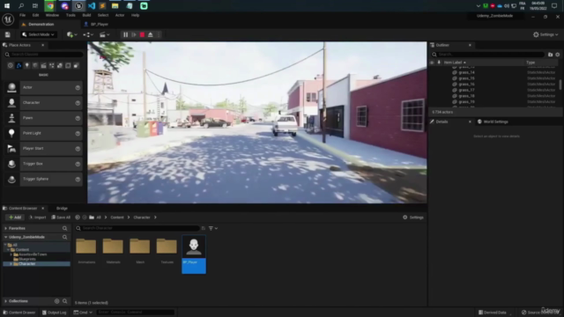This screenshot has width=564, height=317.
Task: Click Save All in Content Browser
Action: point(61,217)
